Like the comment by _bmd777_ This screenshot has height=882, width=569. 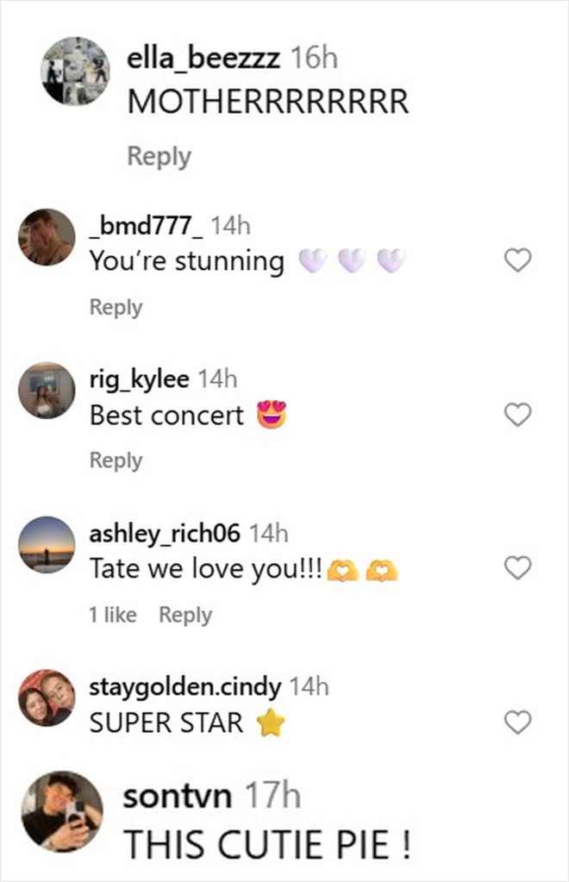(x=516, y=260)
